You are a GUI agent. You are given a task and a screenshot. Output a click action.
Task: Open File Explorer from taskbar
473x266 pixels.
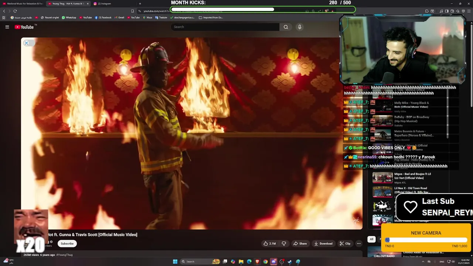point(241,262)
